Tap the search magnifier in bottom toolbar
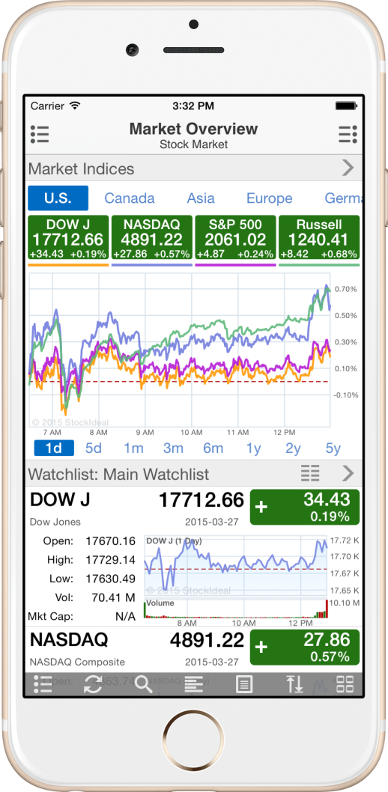This screenshot has width=388, height=792. point(143,684)
